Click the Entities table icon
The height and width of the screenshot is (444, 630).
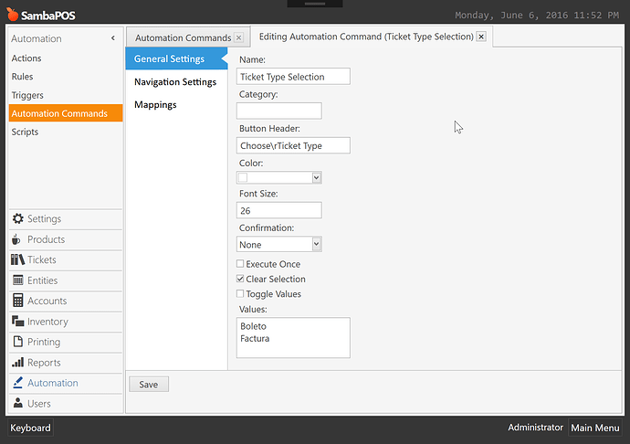coord(17,280)
